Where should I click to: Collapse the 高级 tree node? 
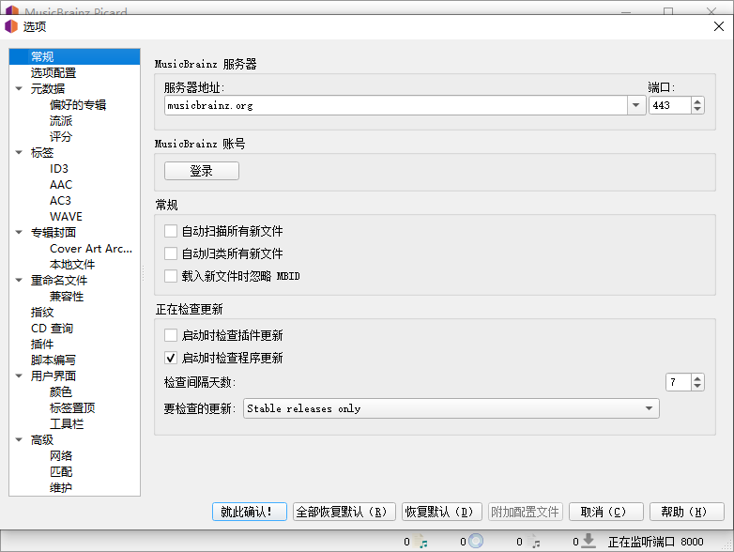[x=19, y=439]
